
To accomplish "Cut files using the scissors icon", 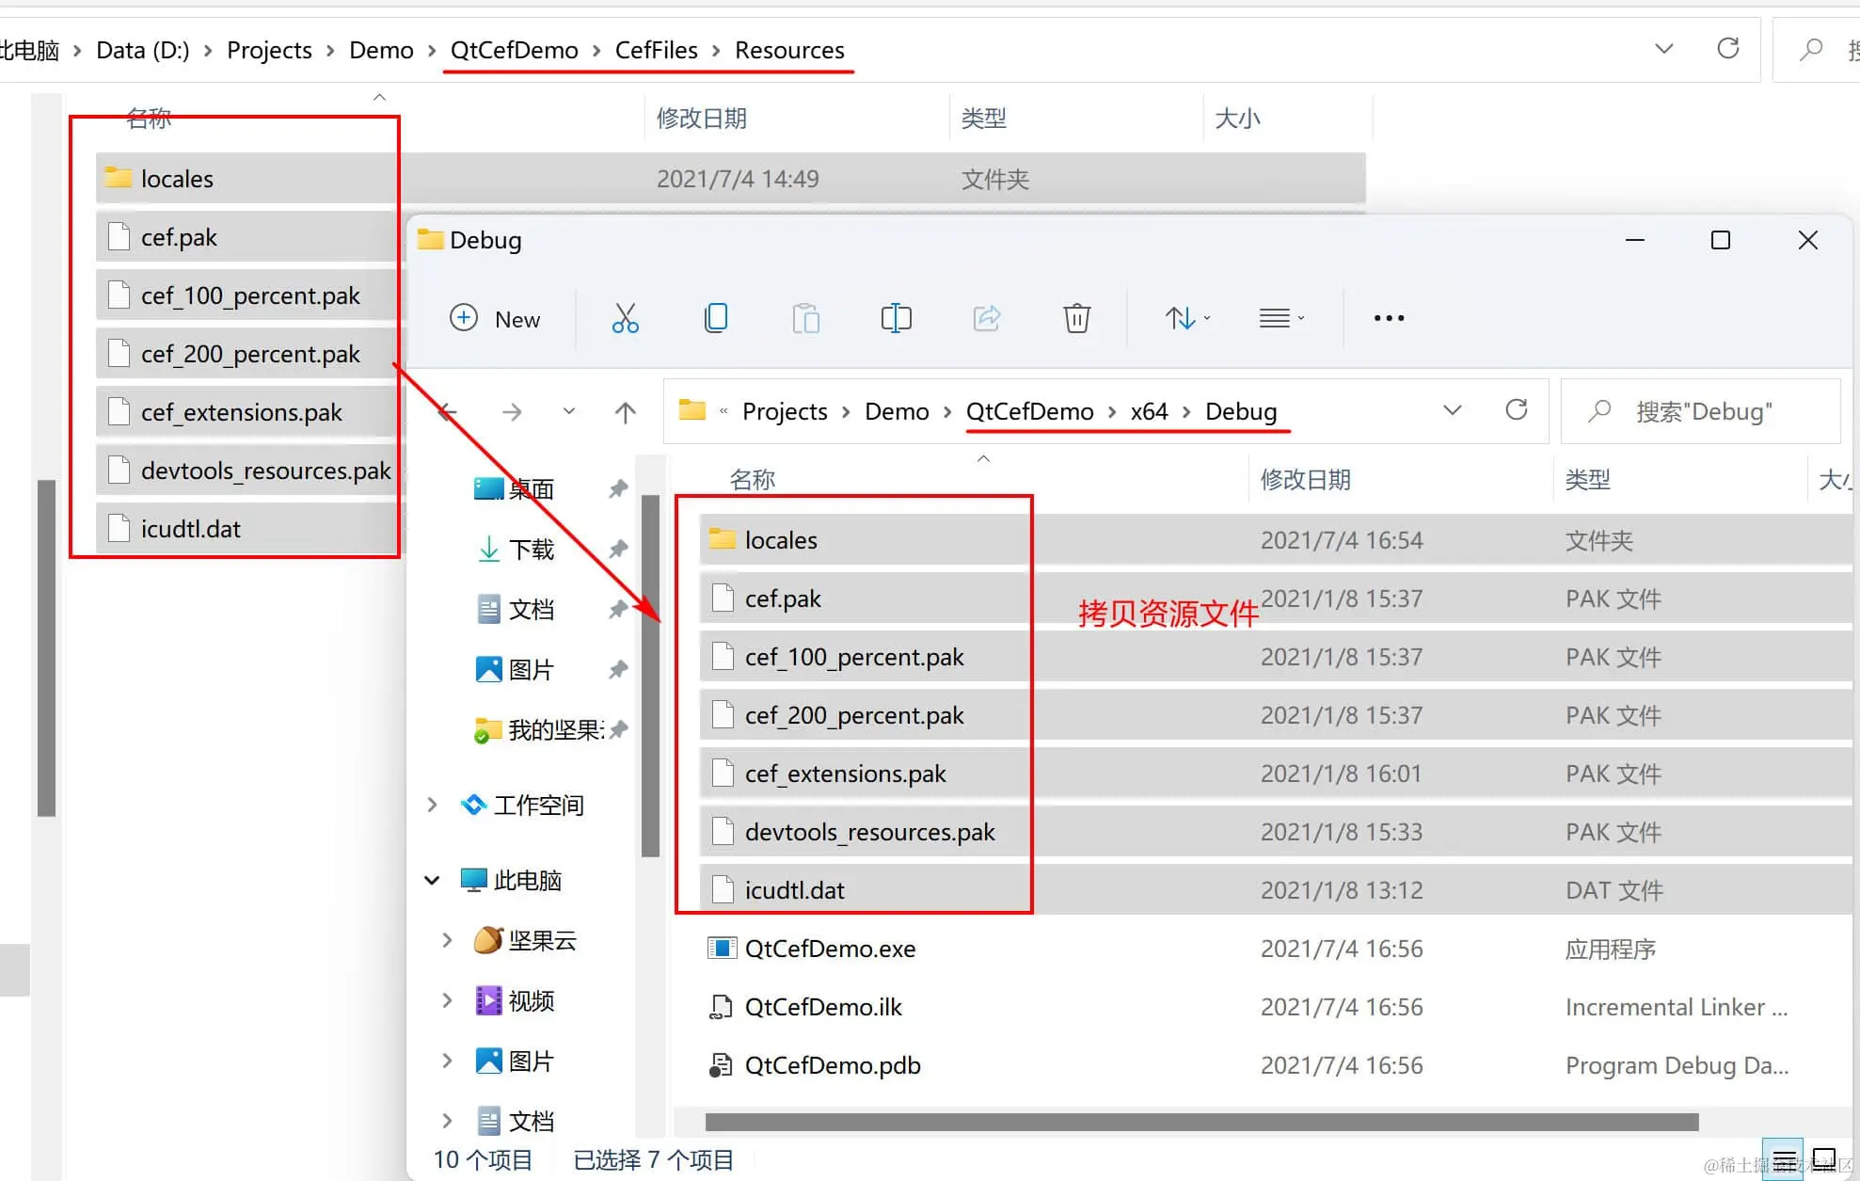I will 625,318.
